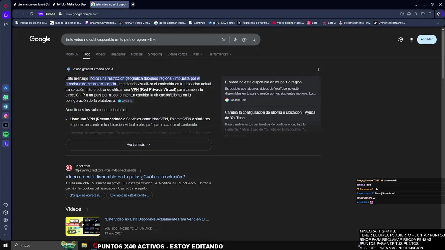Image resolution: width=445 pixels, height=250 pixels.
Task: Open options next to Google Help source
Action: tap(250, 100)
